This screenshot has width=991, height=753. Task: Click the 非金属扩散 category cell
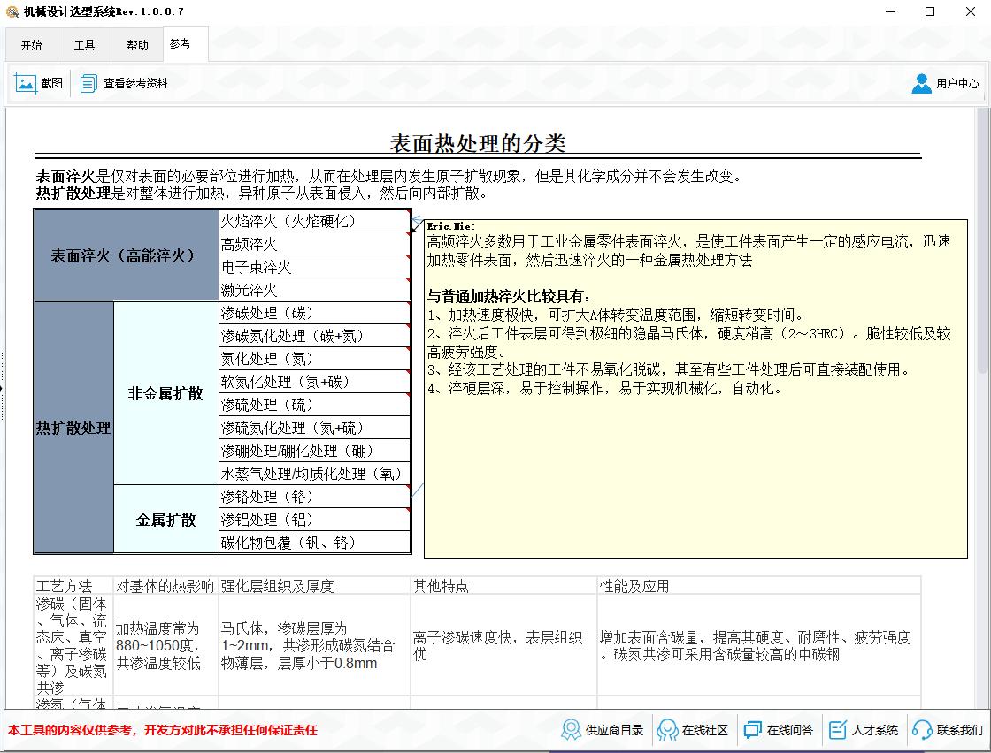coord(165,393)
